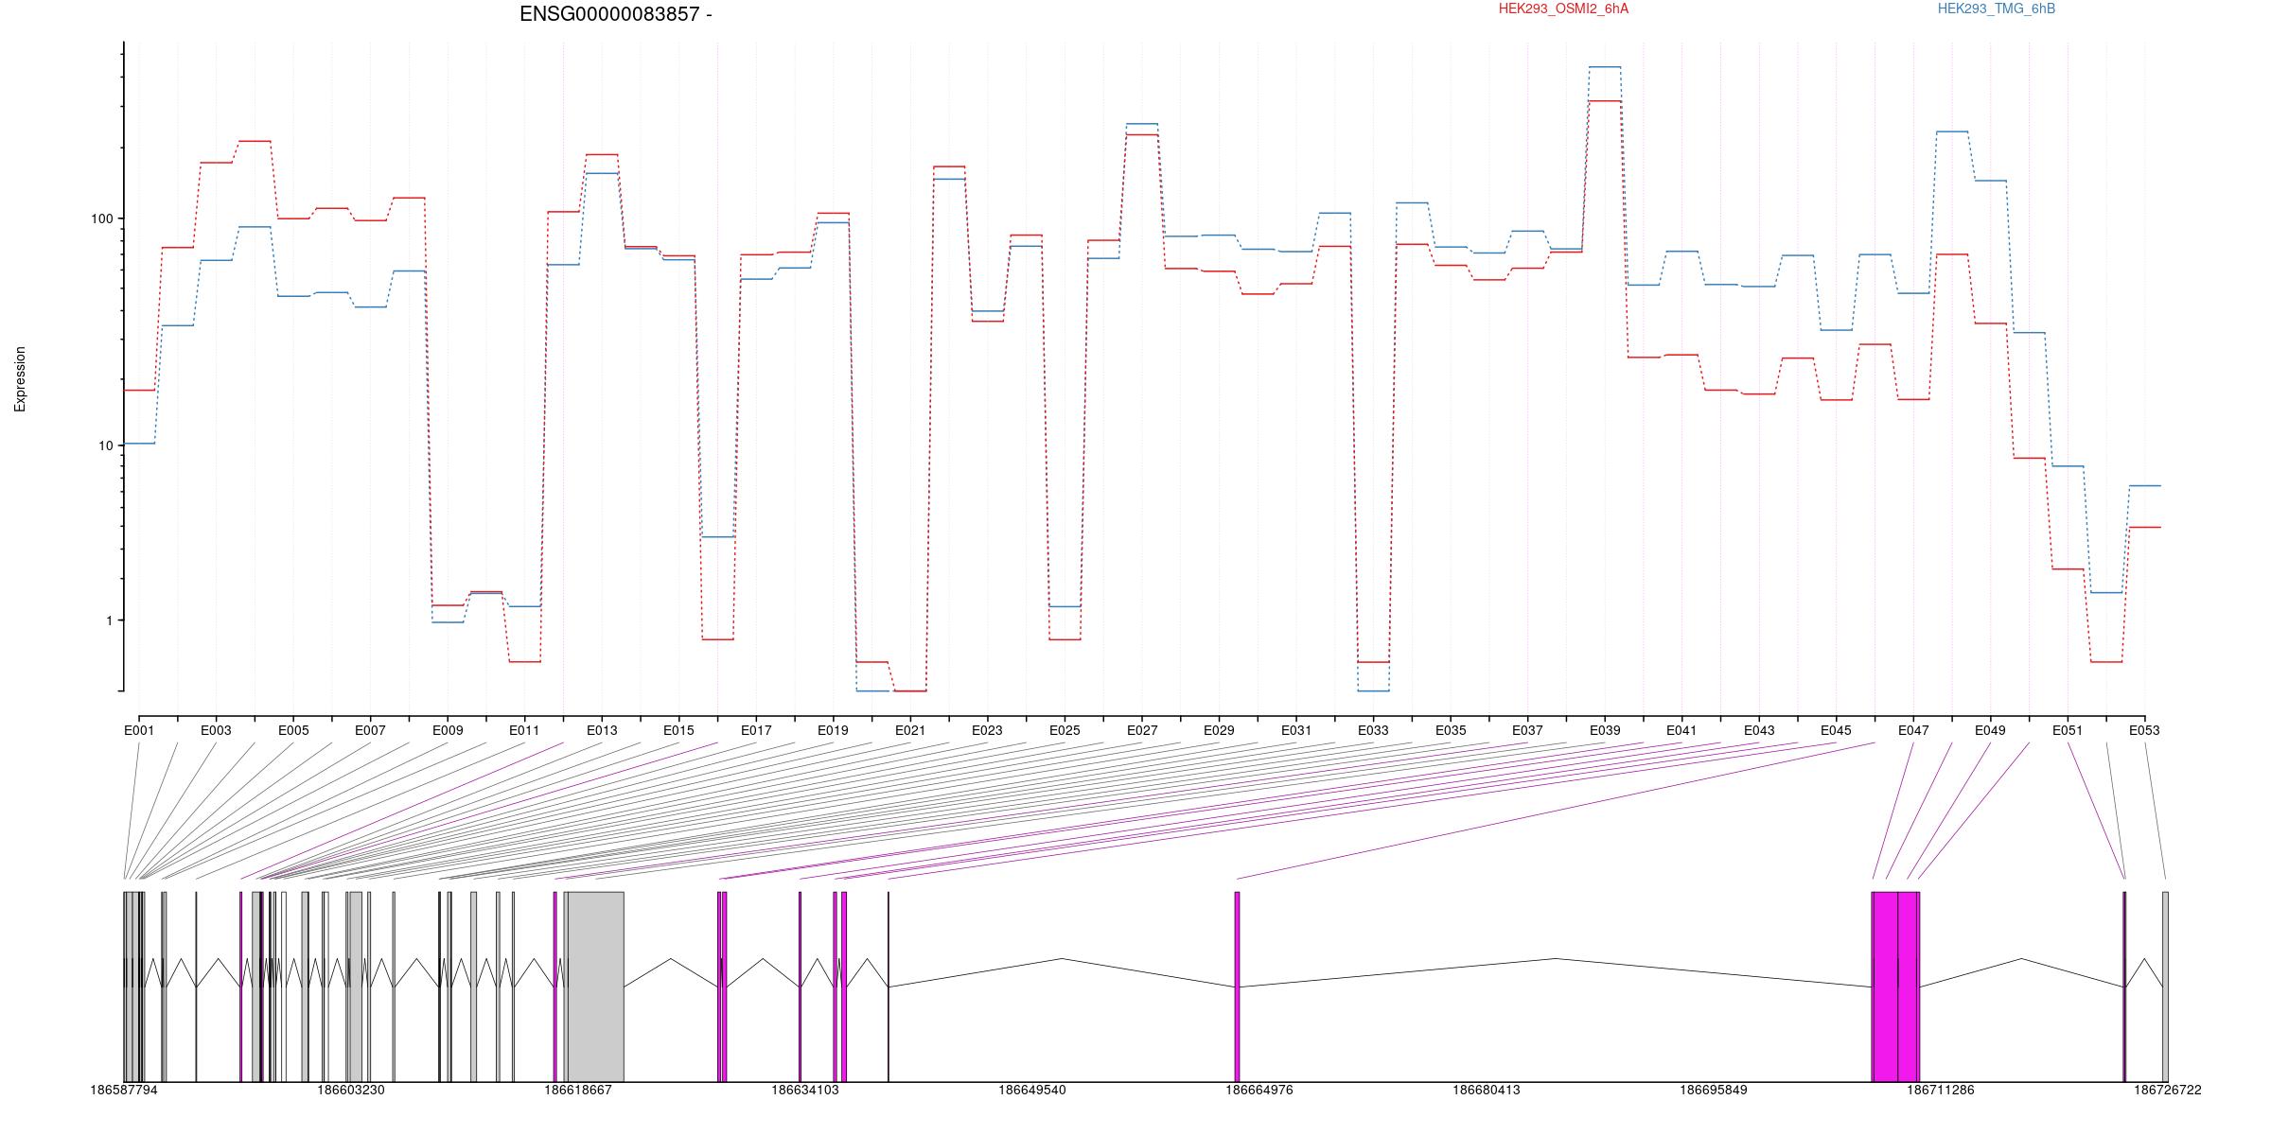Click exon label E033
The height and width of the screenshot is (1135, 2271).
pos(1373,730)
